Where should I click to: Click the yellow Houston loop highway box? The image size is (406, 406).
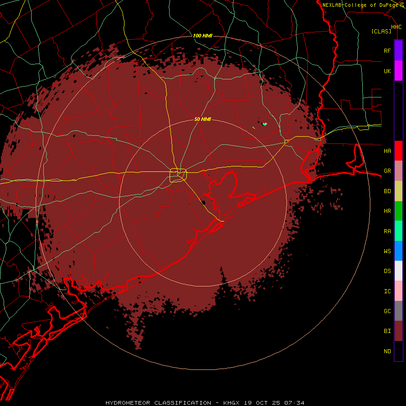178,175
